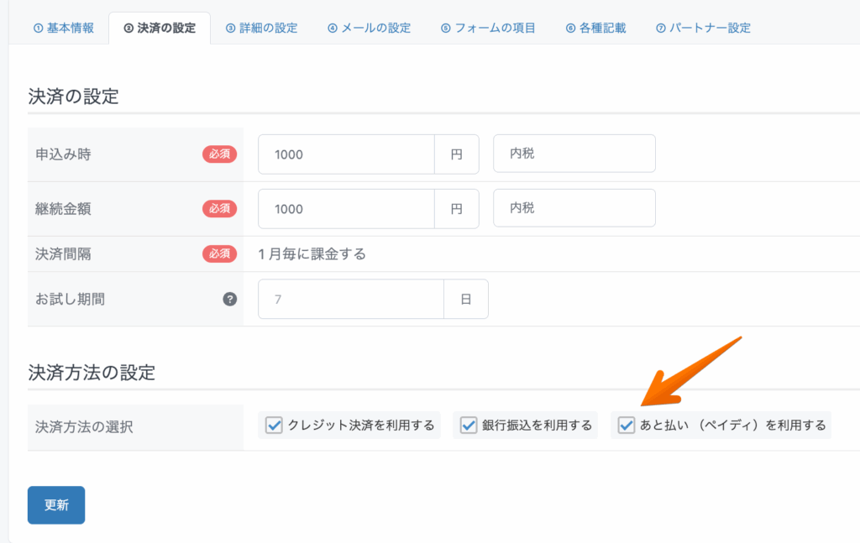
Task: Go to the メールの設定 tab
Action: pyautogui.click(x=369, y=28)
